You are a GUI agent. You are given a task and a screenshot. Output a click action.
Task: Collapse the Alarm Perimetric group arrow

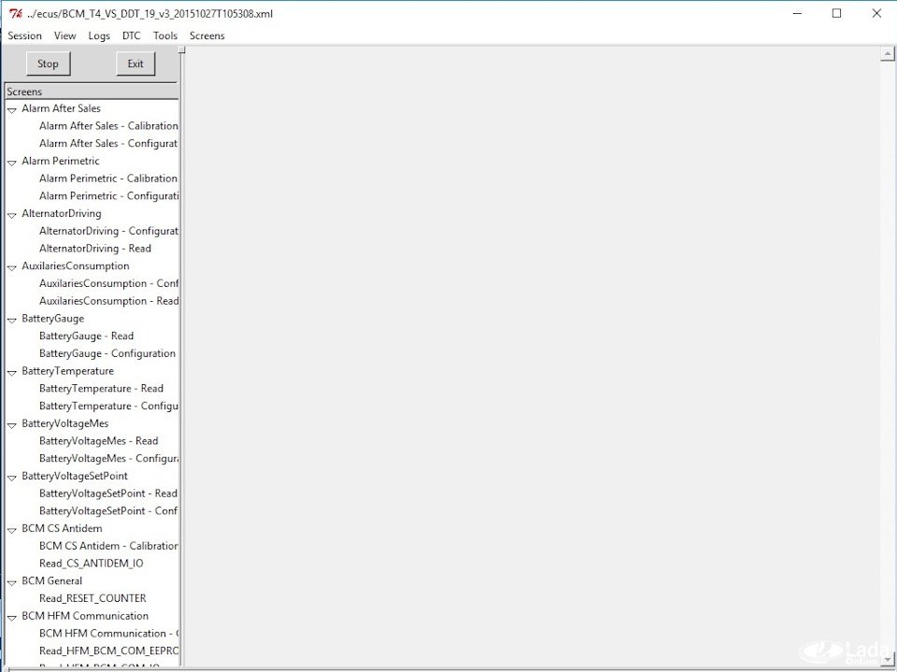pyautogui.click(x=11, y=162)
